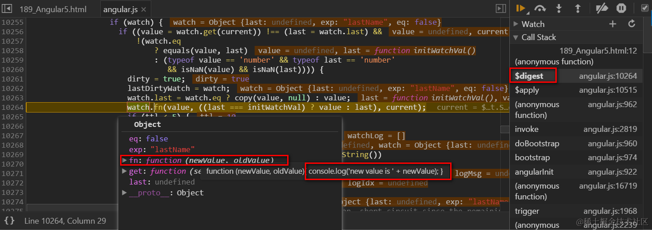Select the top anonymous function frame at 189_Angular5.html:12
The width and height of the screenshot is (652, 230).
click(576, 56)
